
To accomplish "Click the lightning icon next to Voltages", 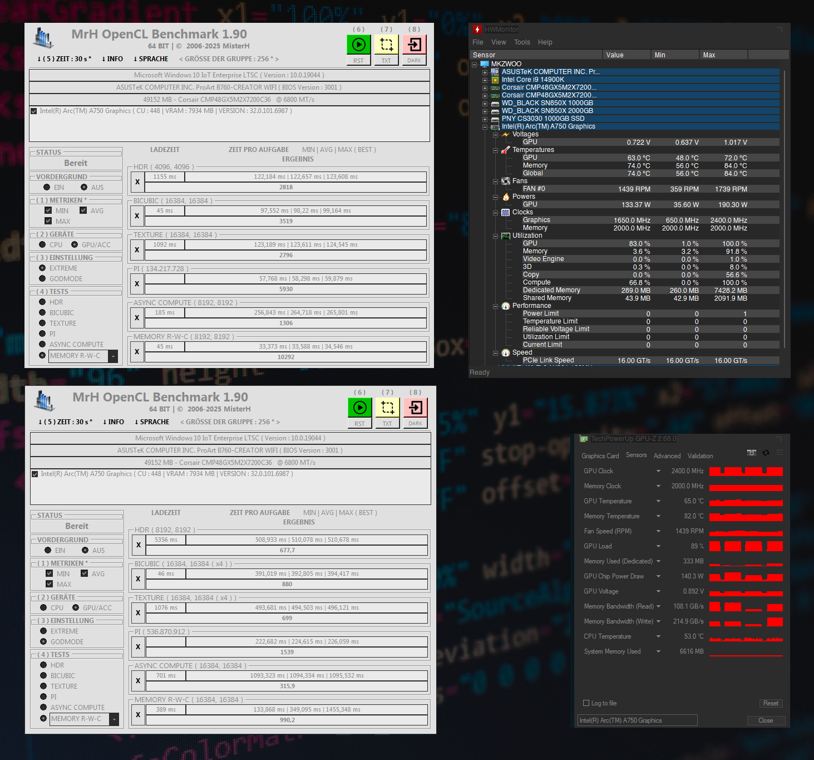I will (x=506, y=134).
